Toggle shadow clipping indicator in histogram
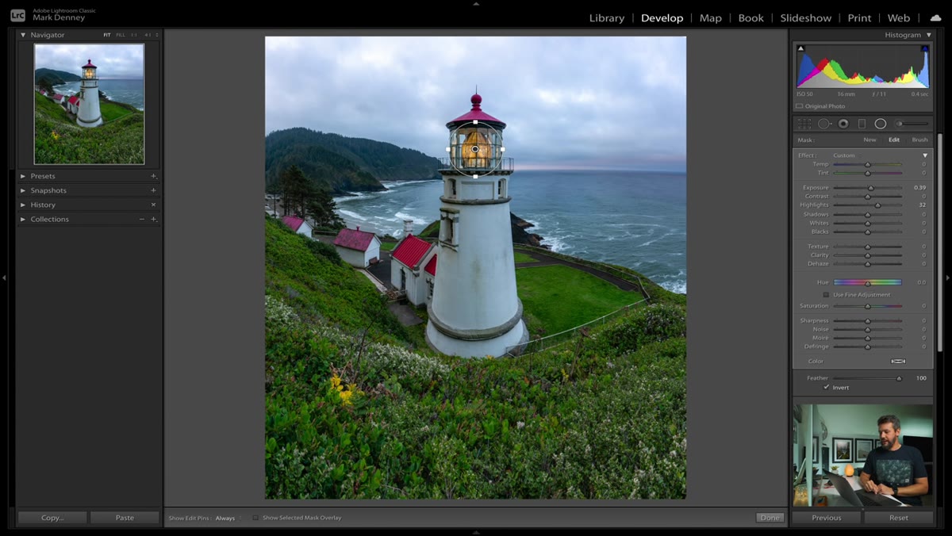Screen dimensions: 952x536 [x=800, y=48]
